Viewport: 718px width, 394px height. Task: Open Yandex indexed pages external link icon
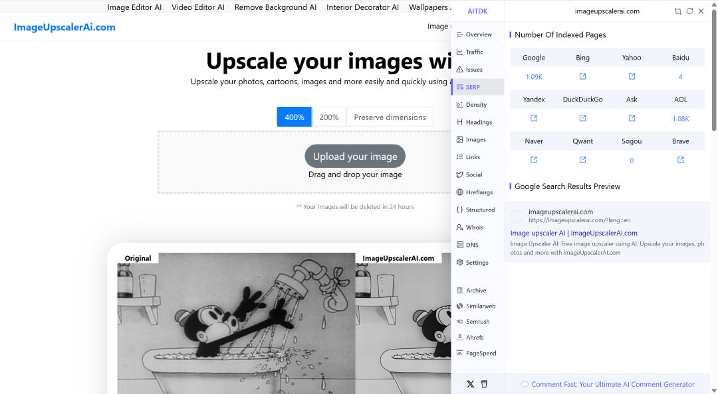(533, 118)
